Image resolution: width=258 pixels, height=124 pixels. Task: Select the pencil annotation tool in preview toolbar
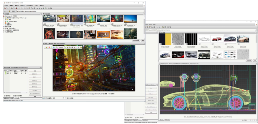tap(68, 47)
